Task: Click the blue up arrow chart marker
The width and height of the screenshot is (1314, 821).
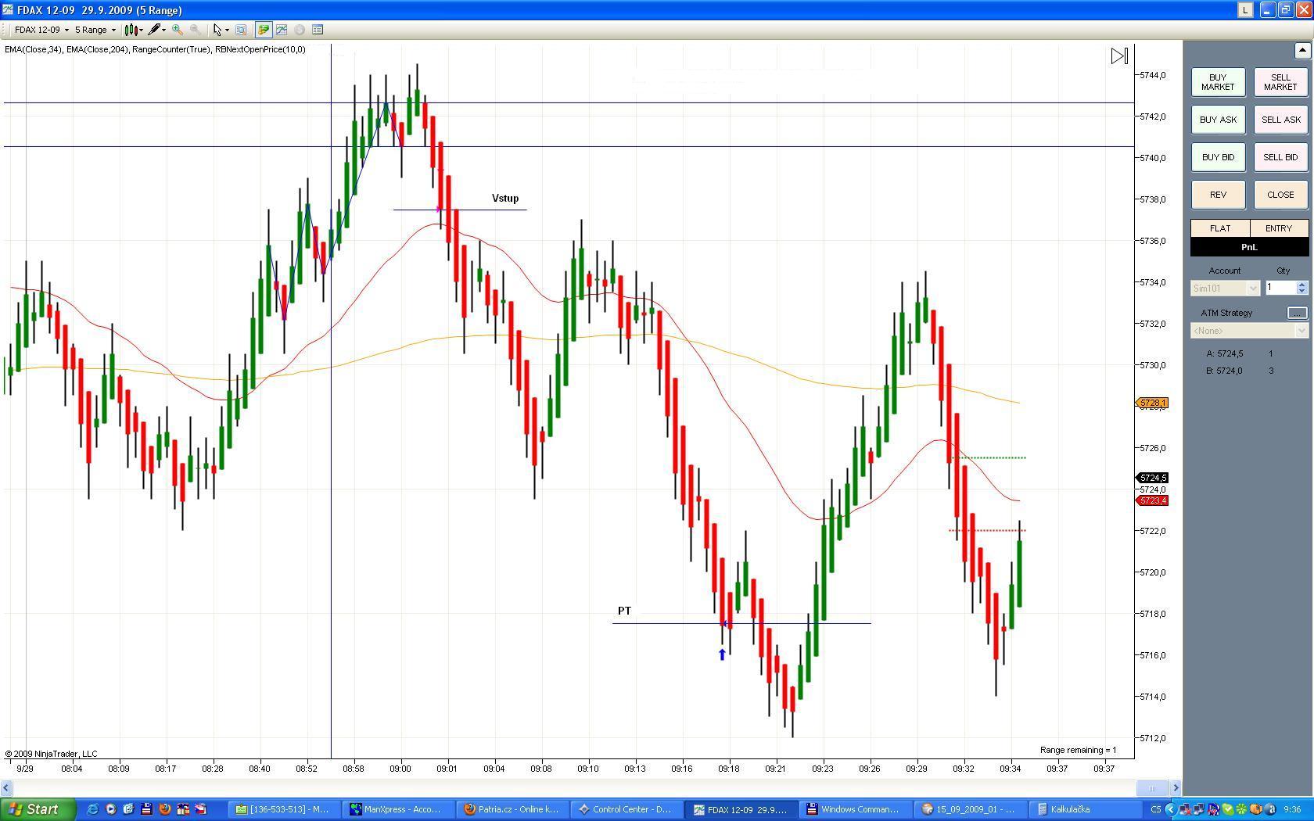Action: coord(722,654)
